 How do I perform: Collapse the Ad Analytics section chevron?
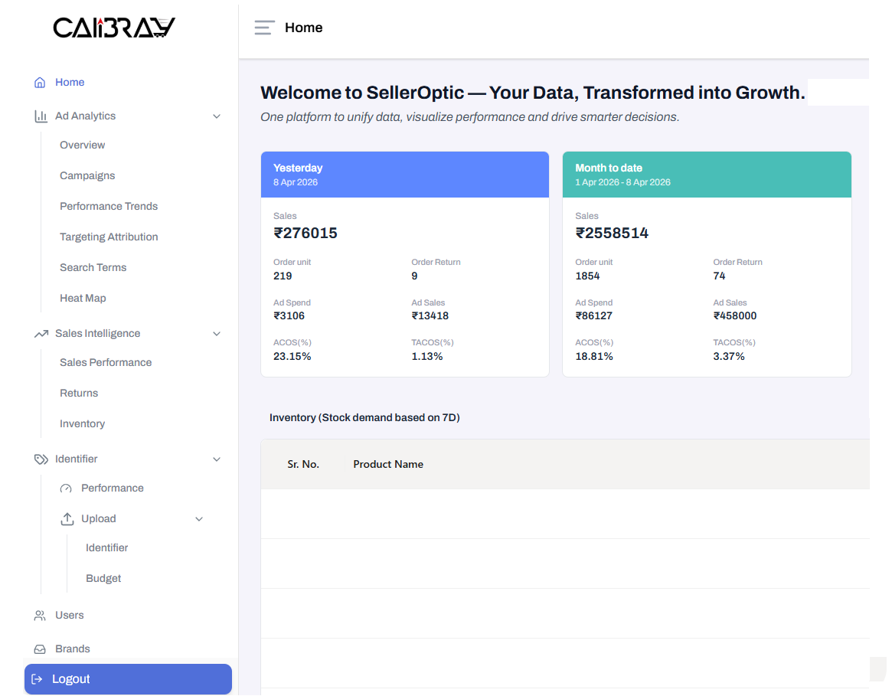tap(217, 116)
